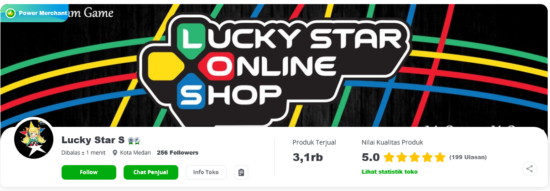Click the fifth yellow rating star
The image size is (550, 191).
point(440,157)
